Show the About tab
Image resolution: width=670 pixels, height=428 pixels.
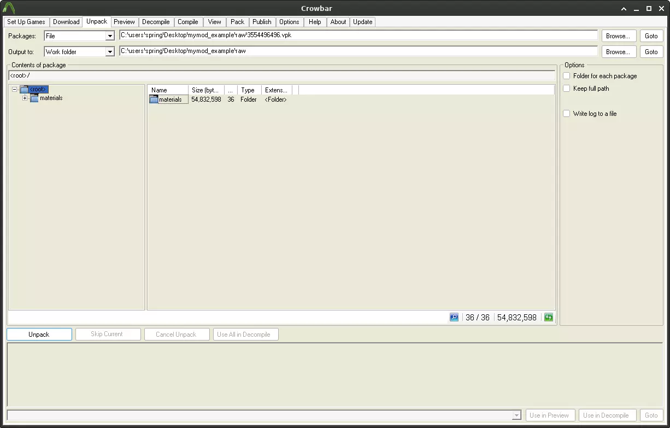tap(338, 22)
